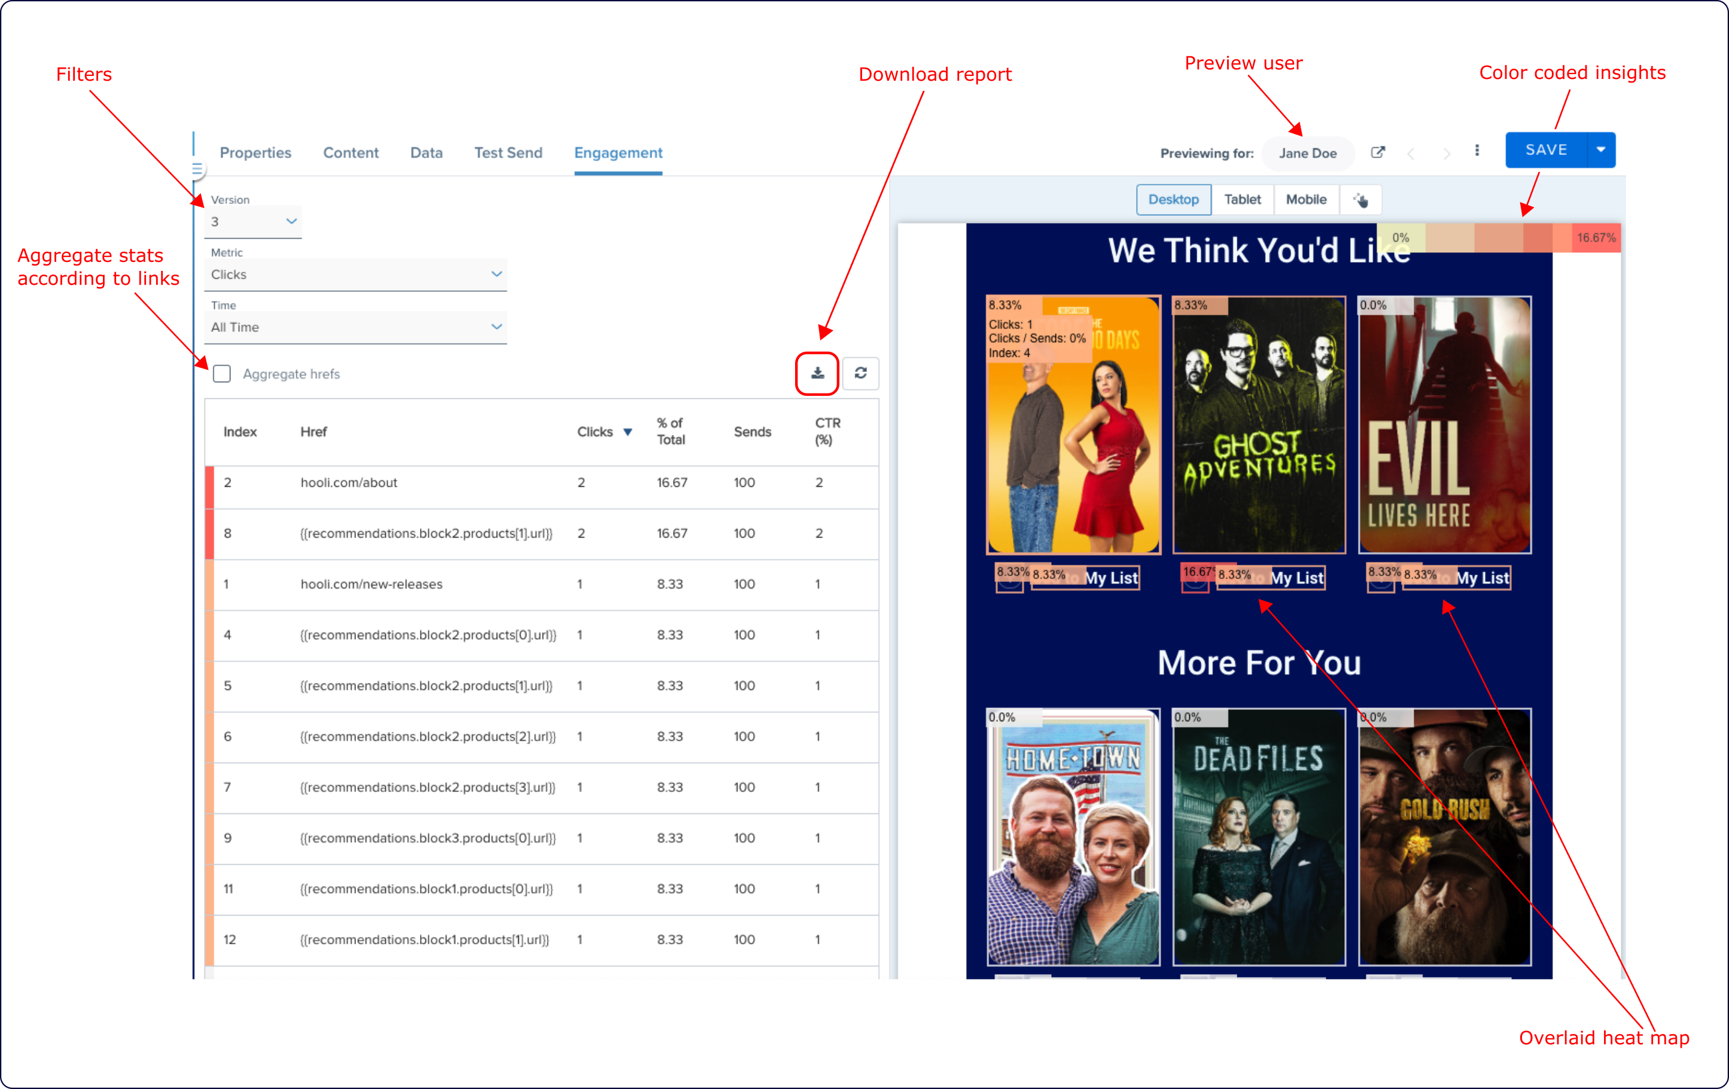Click red color marker for hooli.com/about row
The width and height of the screenshot is (1729, 1089).
coord(209,487)
